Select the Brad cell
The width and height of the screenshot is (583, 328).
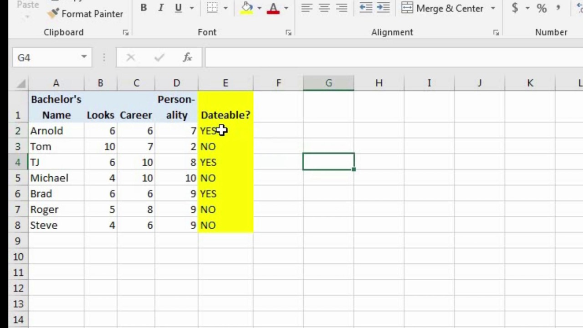click(x=56, y=194)
